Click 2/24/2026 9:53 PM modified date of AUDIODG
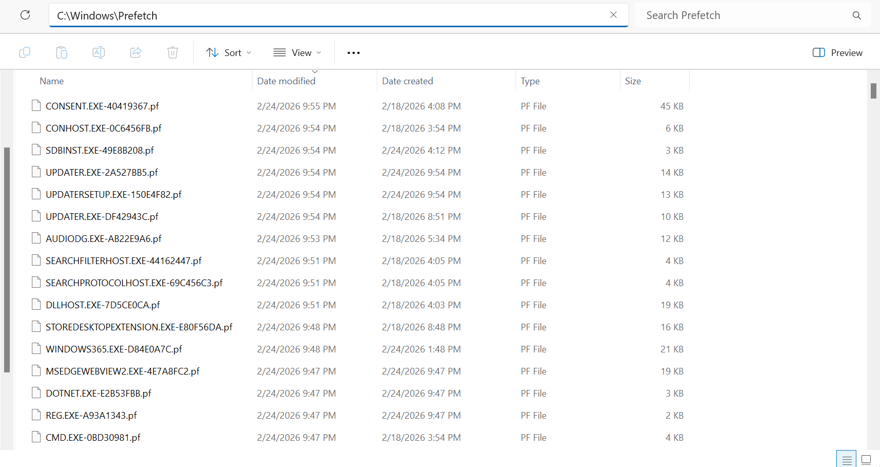Image resolution: width=880 pixels, height=467 pixels. coord(297,239)
